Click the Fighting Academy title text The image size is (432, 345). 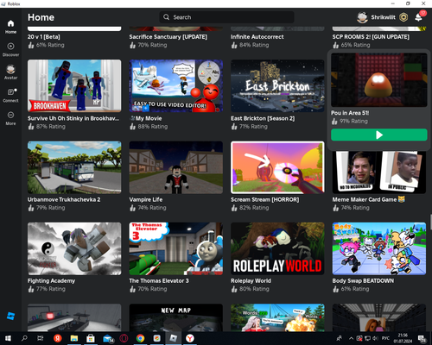pyautogui.click(x=51, y=281)
